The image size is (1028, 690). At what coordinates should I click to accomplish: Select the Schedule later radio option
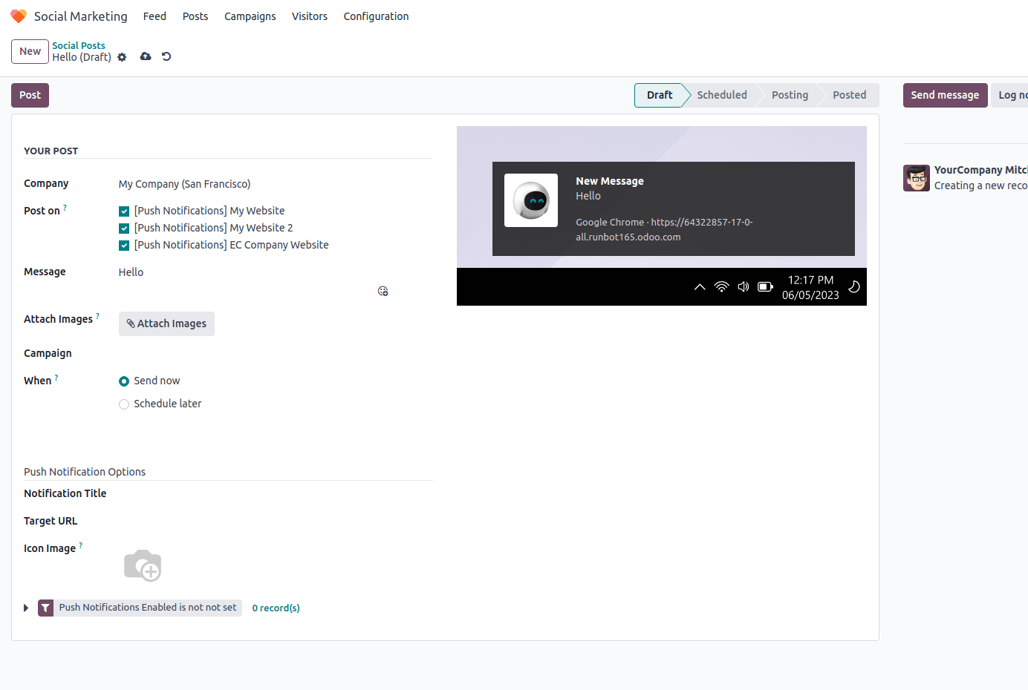124,404
